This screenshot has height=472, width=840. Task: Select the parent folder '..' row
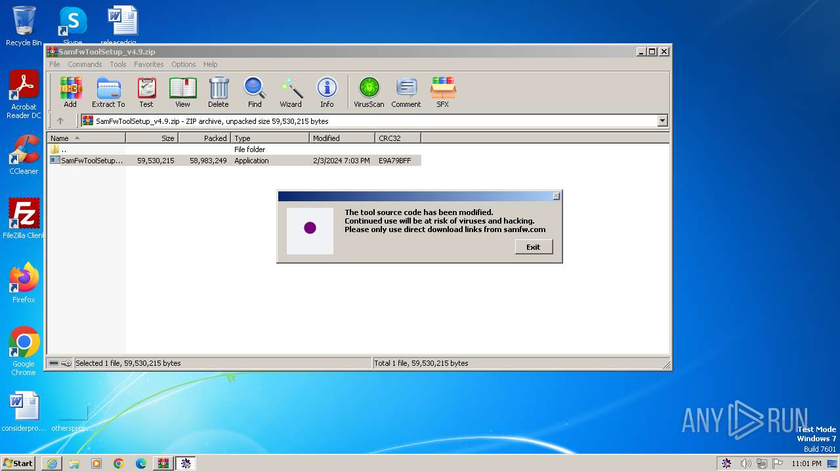click(234, 149)
